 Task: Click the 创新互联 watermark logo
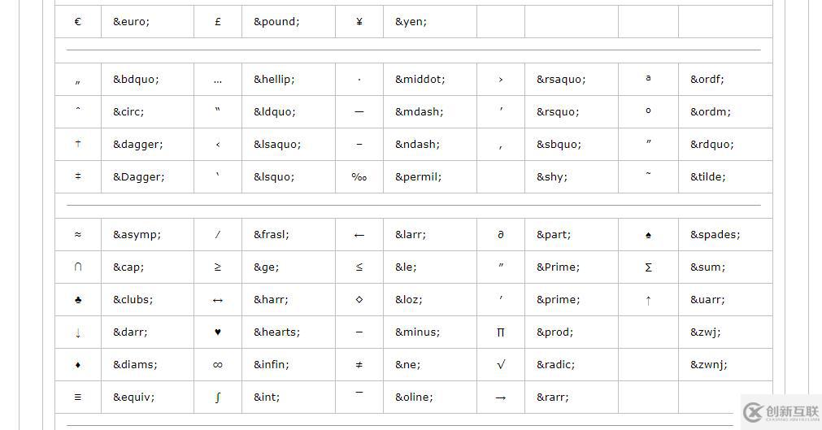781,412
